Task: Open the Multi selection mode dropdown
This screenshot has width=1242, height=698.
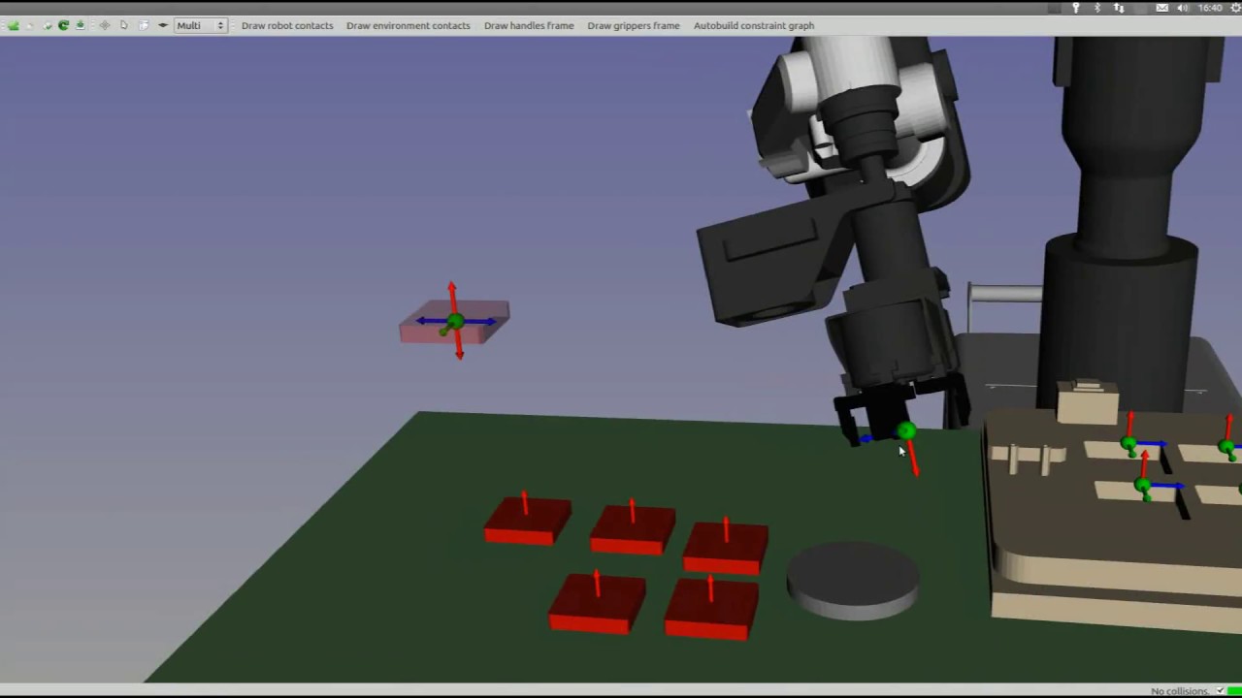Action: pyautogui.click(x=201, y=25)
